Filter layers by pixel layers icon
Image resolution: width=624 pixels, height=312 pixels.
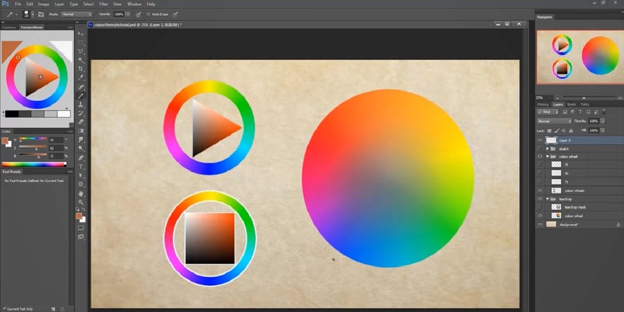point(565,112)
